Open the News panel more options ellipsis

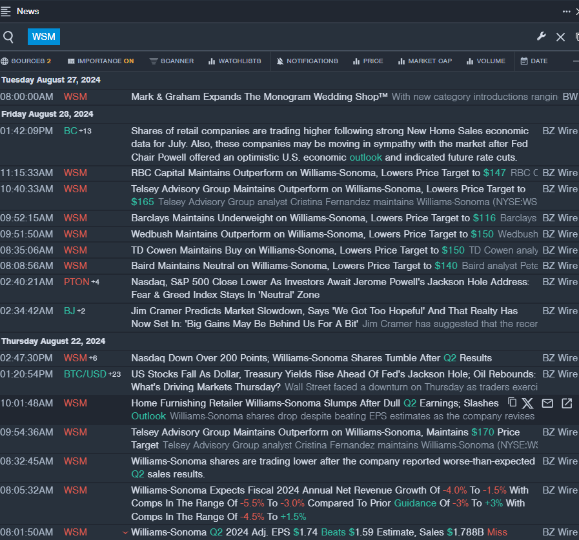(567, 12)
